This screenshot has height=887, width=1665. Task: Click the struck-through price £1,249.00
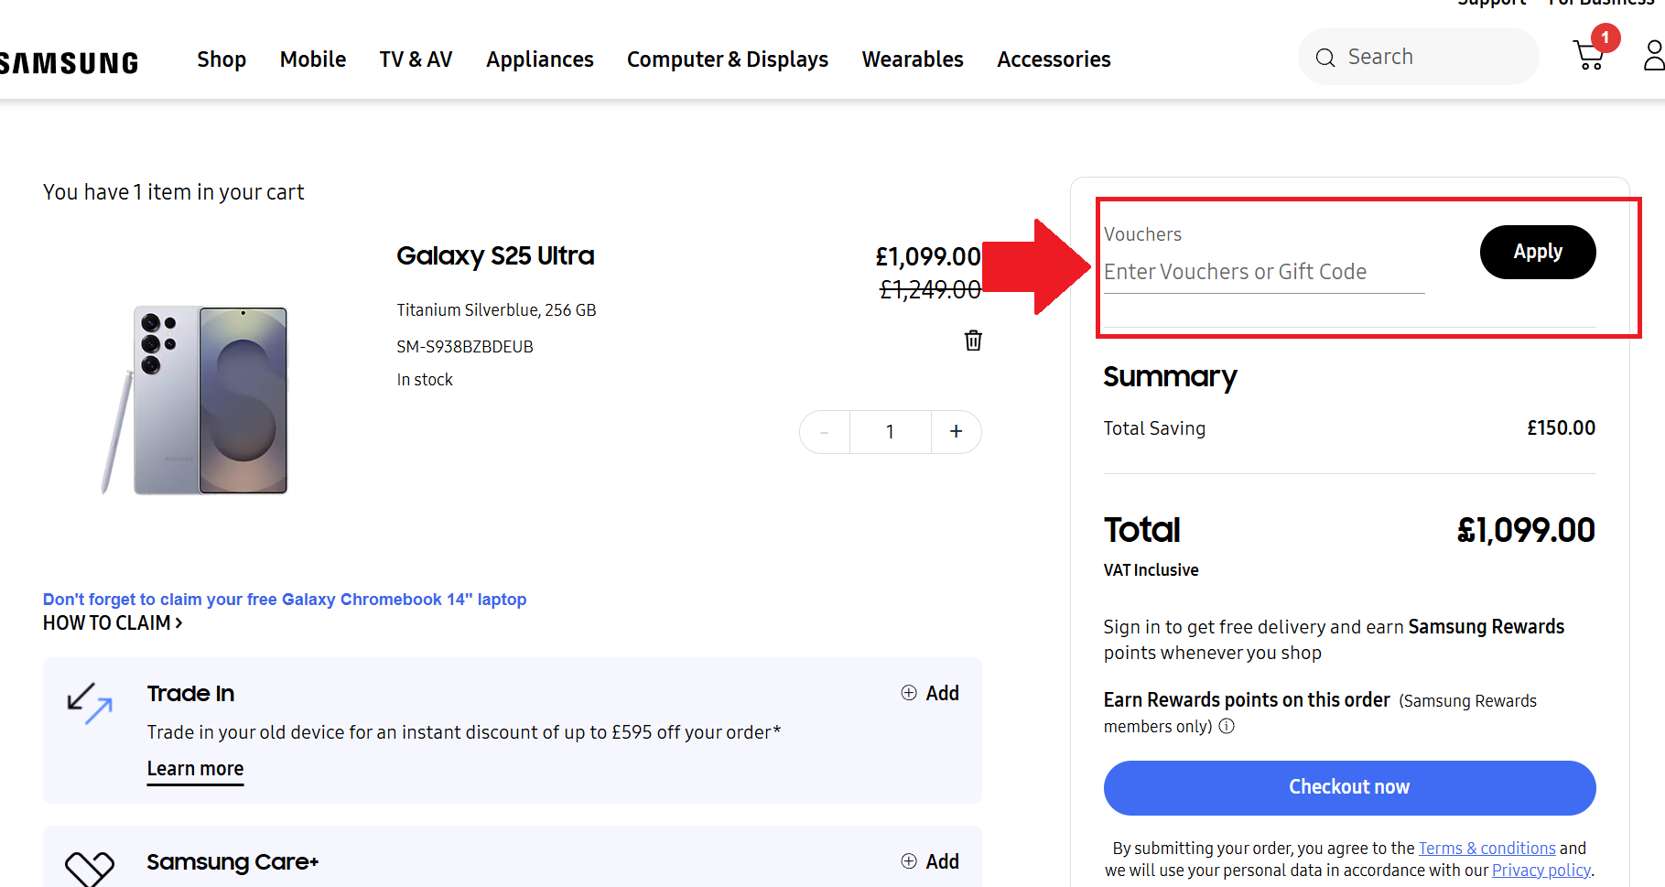click(930, 290)
